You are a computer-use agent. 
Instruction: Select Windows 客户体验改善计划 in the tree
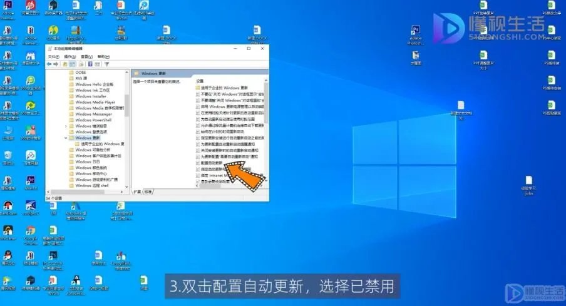point(95,156)
